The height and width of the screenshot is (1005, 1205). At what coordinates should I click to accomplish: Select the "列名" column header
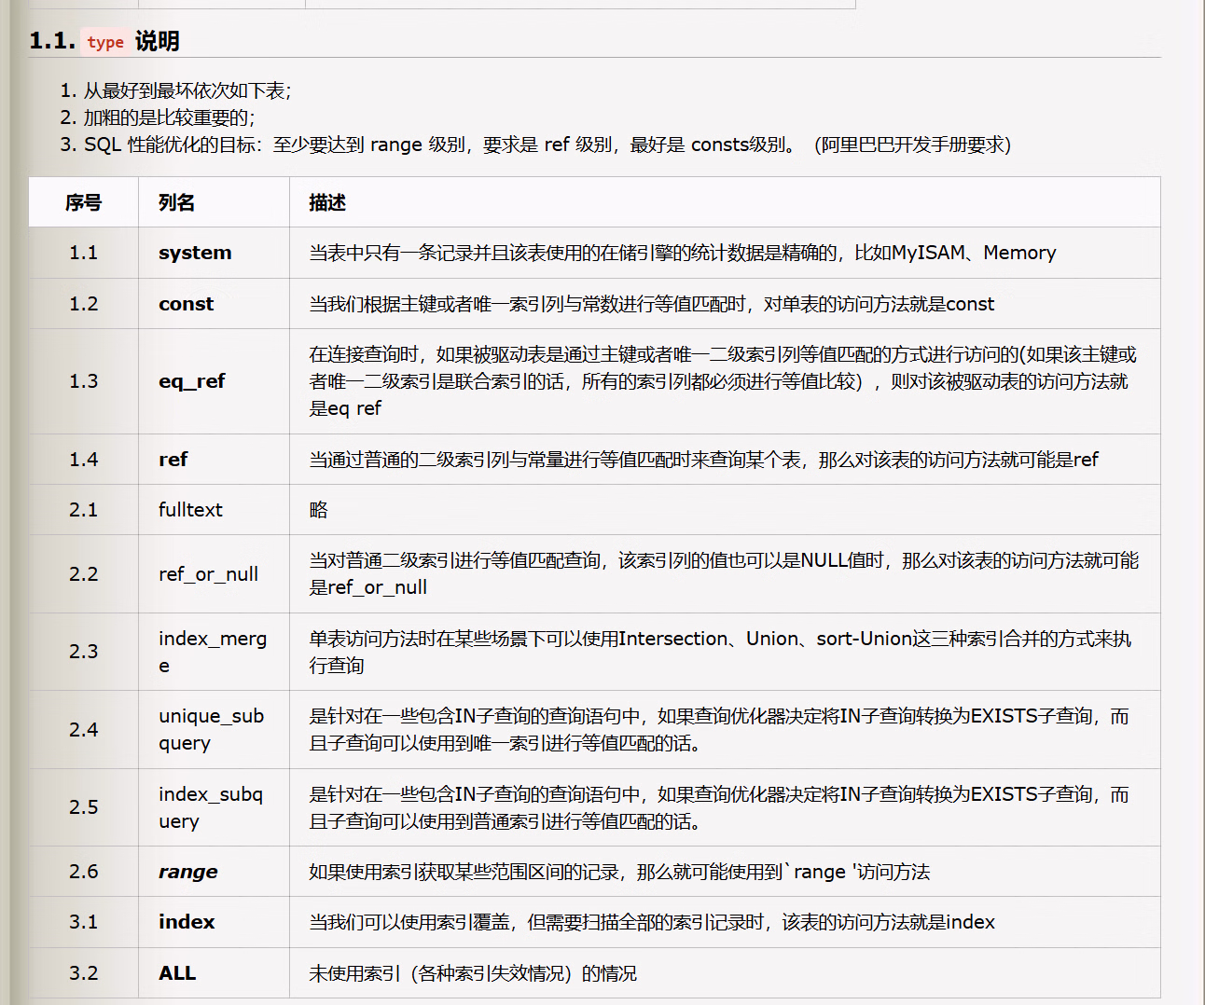point(176,202)
